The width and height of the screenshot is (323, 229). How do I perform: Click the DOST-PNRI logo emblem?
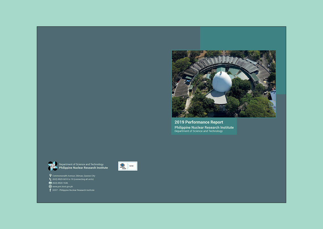coord(53,166)
